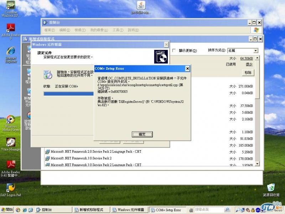Screen dimensions: 285x214
Task: Click the Windows logo in 控制台 toolbar
Action: [x=256, y=30]
